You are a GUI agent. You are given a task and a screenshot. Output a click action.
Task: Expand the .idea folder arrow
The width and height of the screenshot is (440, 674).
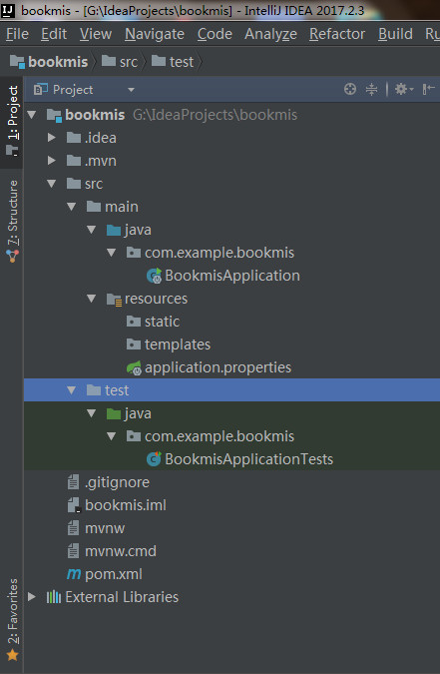point(52,138)
